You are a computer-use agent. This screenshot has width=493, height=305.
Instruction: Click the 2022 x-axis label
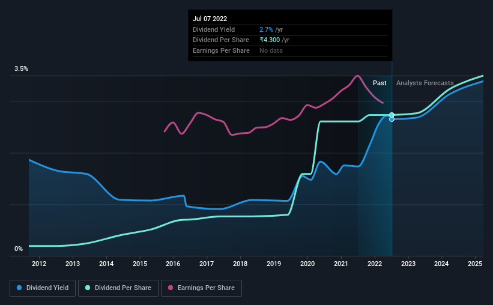[x=375, y=264]
